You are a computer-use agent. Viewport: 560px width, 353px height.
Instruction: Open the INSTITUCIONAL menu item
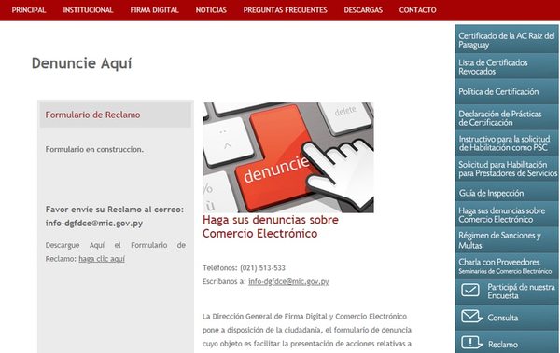pos(88,10)
